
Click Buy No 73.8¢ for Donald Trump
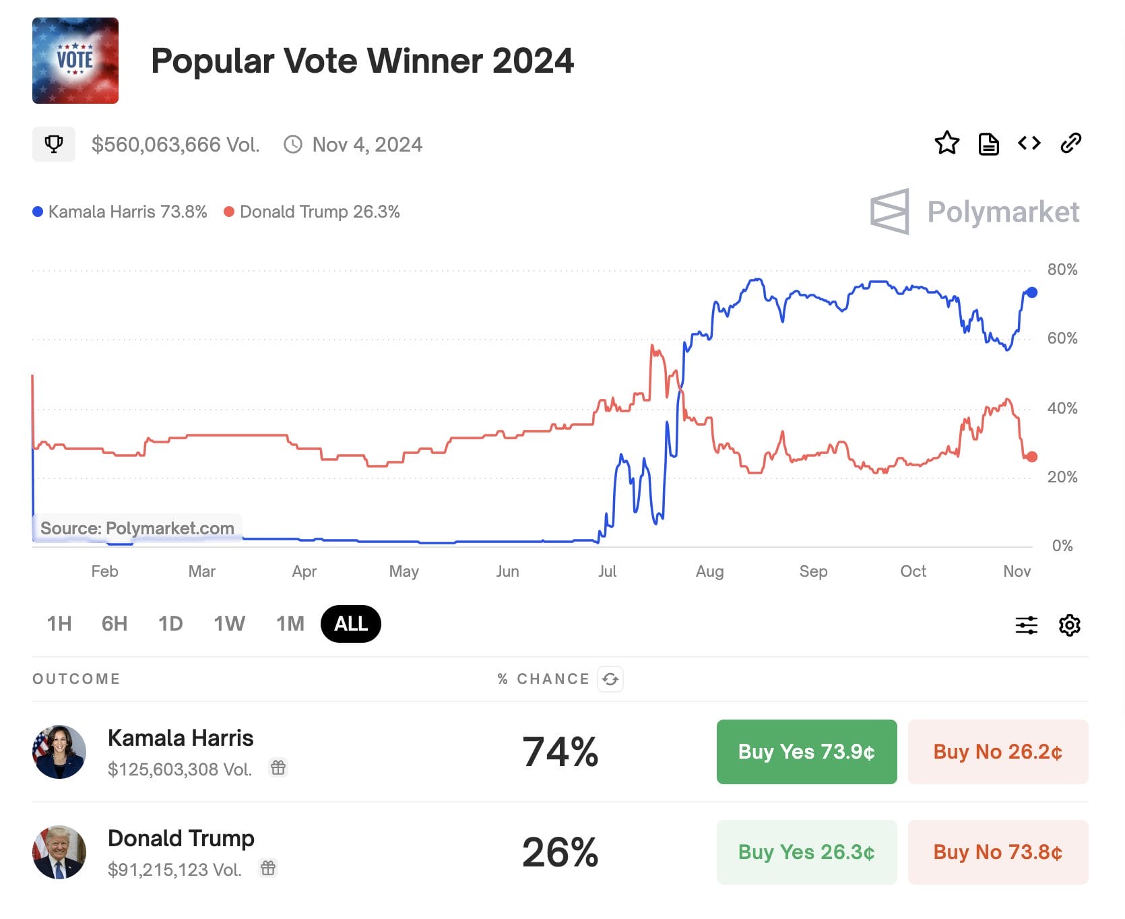[x=998, y=852]
